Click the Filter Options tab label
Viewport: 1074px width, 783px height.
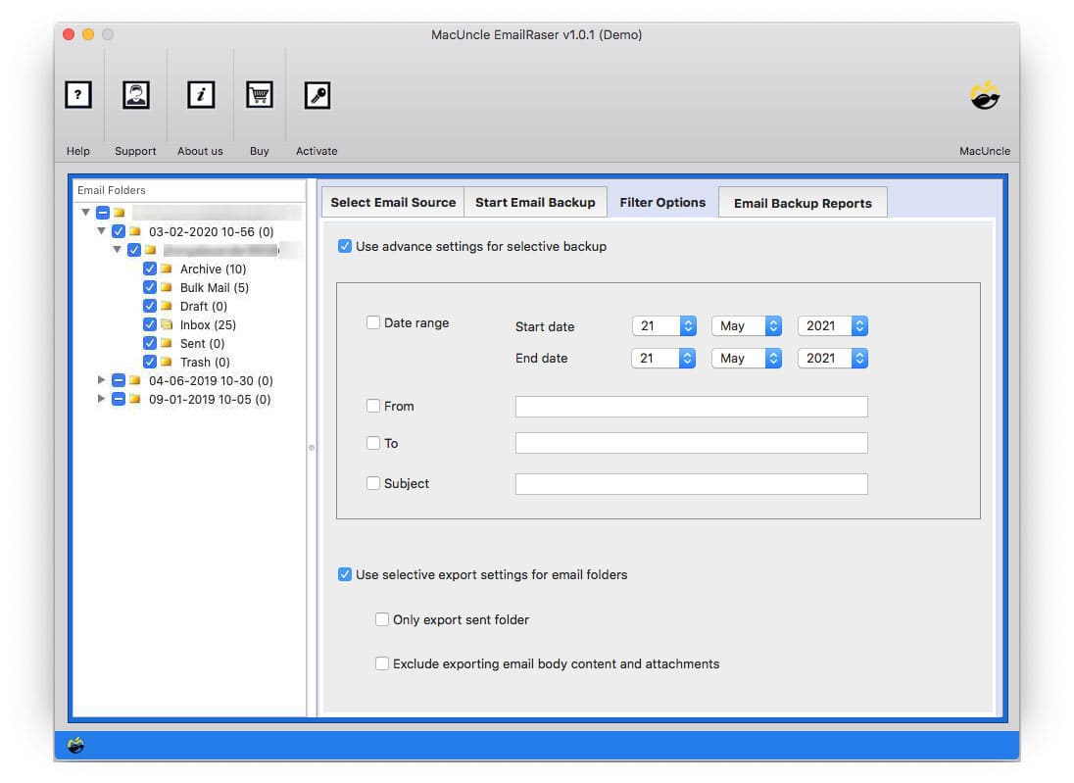(x=662, y=202)
